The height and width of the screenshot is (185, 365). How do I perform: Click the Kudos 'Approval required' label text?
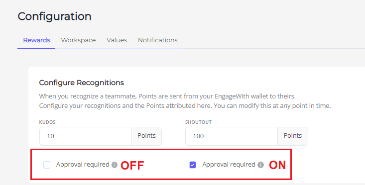tap(83, 165)
